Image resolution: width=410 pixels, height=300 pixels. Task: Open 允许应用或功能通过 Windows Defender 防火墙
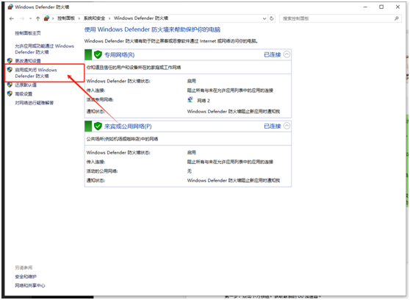44,49
